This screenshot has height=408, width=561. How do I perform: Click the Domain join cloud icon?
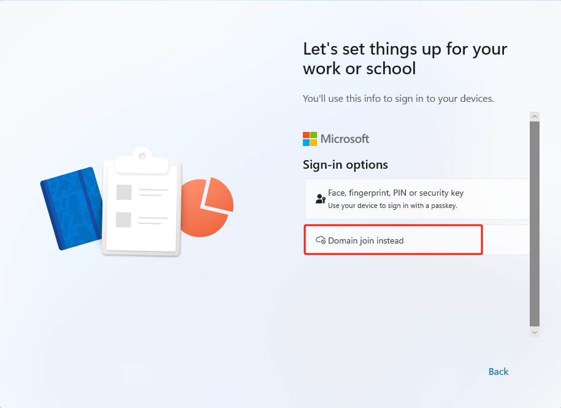pyautogui.click(x=321, y=240)
